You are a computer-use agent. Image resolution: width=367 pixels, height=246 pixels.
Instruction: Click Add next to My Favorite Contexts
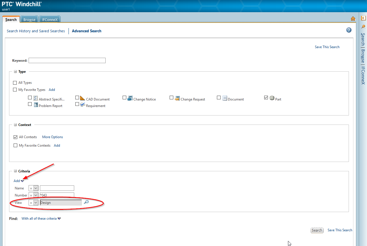tap(57, 146)
